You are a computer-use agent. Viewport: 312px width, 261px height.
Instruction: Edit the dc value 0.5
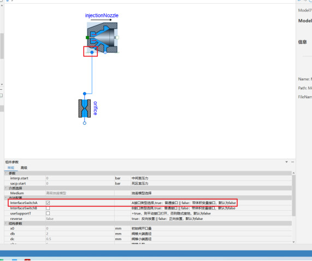[49, 239]
